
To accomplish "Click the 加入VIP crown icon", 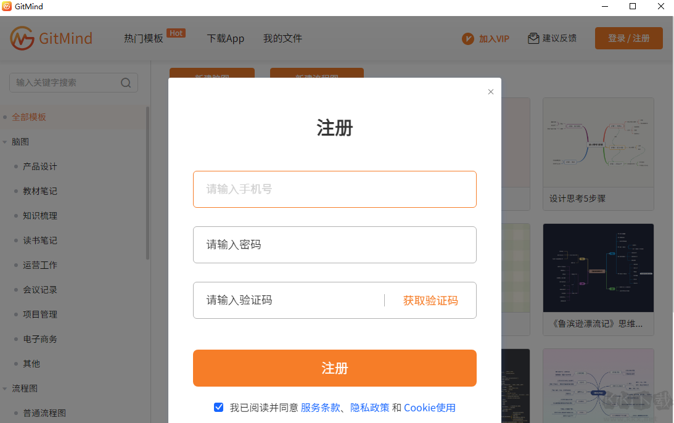I will point(467,38).
